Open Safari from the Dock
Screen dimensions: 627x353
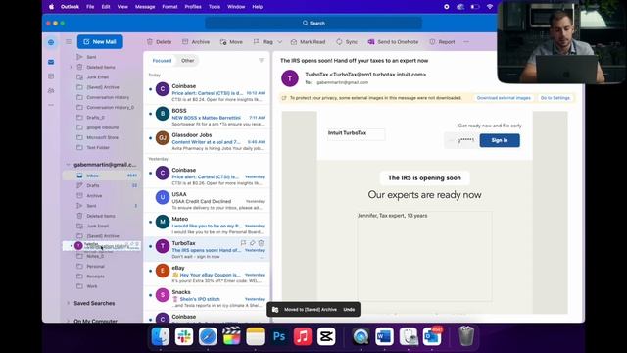[208, 336]
